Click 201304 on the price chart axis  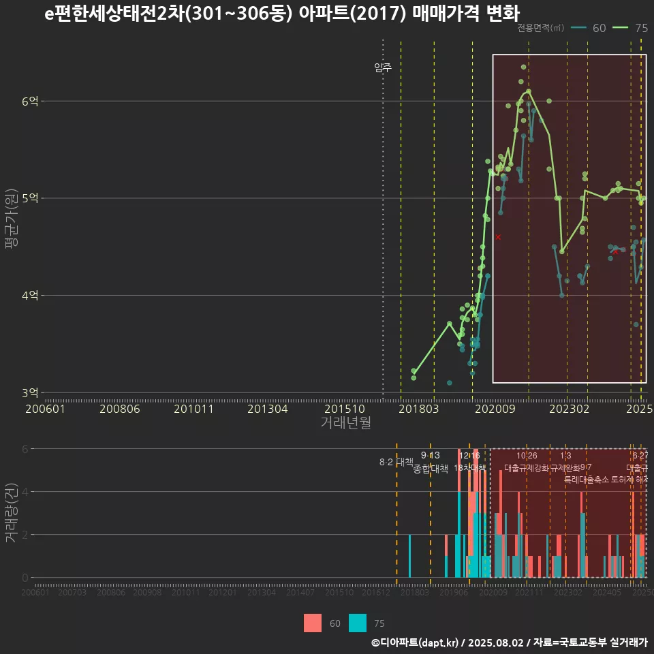tap(267, 409)
